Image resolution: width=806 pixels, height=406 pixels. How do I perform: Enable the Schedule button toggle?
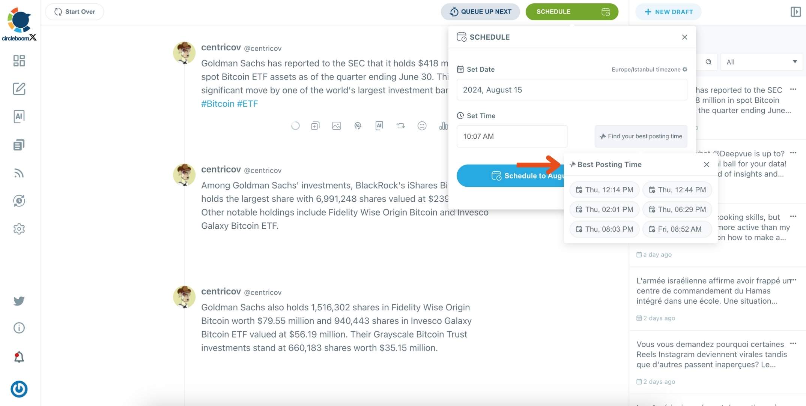605,11
